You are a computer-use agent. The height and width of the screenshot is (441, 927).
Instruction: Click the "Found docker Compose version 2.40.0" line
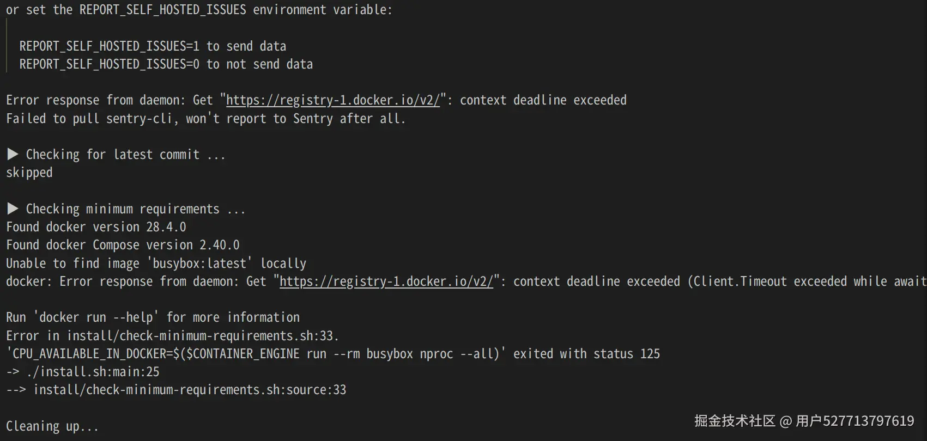pos(123,245)
